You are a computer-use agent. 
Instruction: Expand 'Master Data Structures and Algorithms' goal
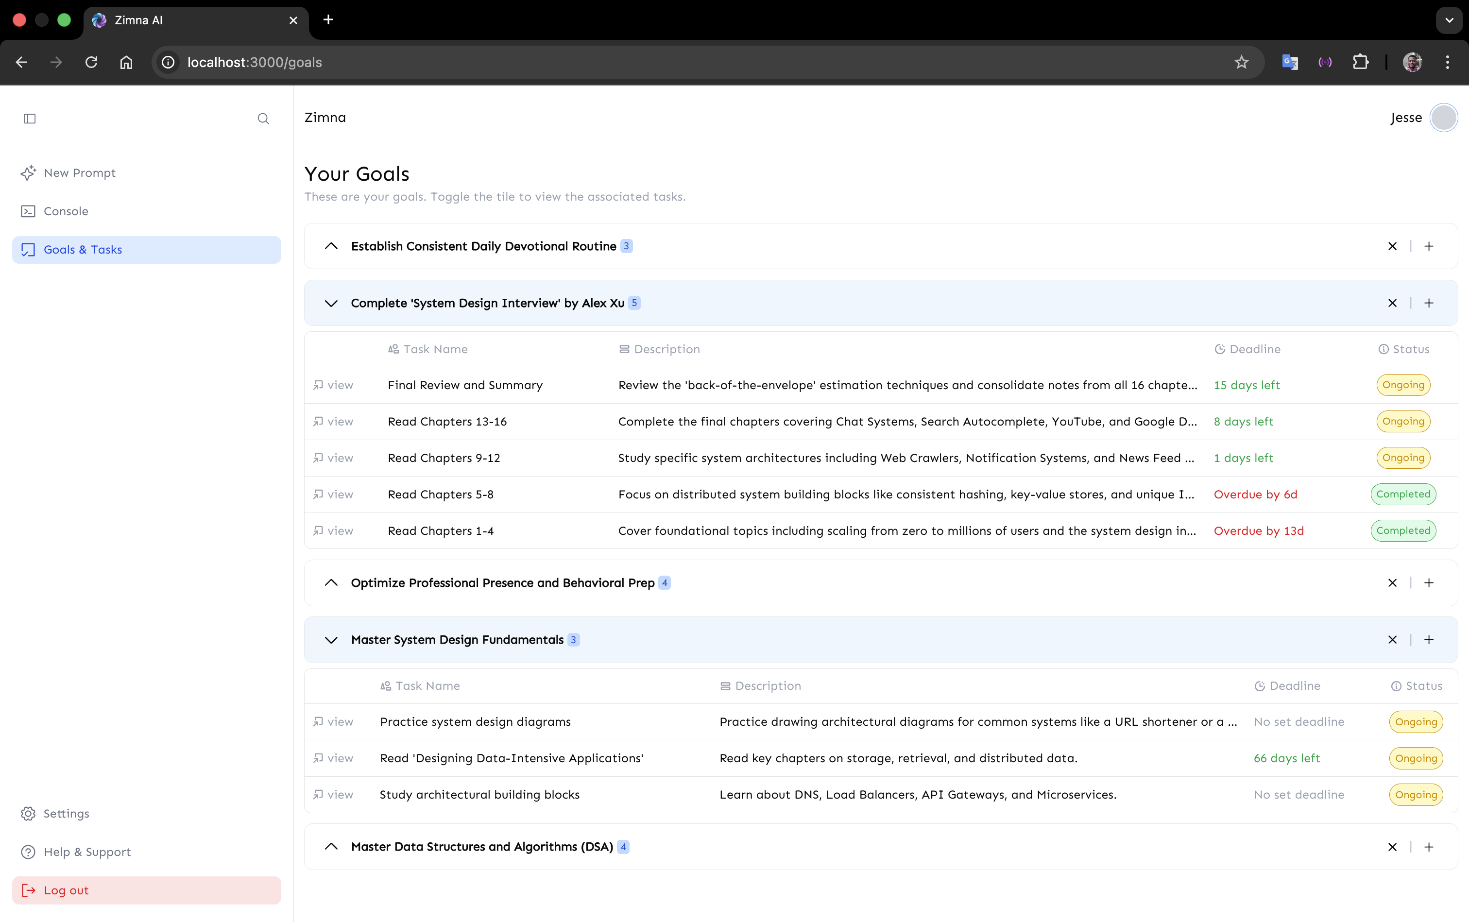click(331, 847)
